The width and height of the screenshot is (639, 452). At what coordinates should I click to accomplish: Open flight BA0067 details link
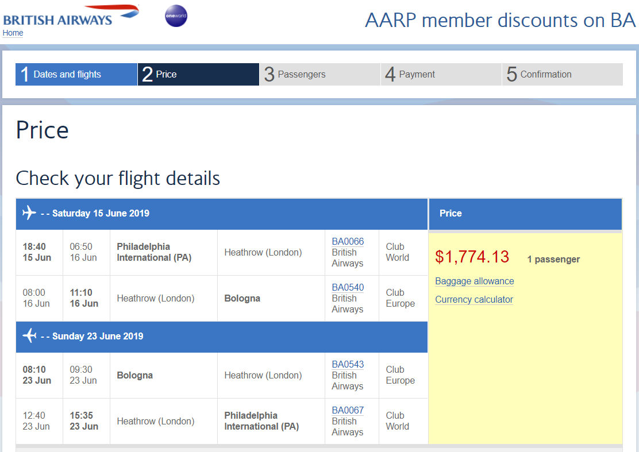coord(348,410)
